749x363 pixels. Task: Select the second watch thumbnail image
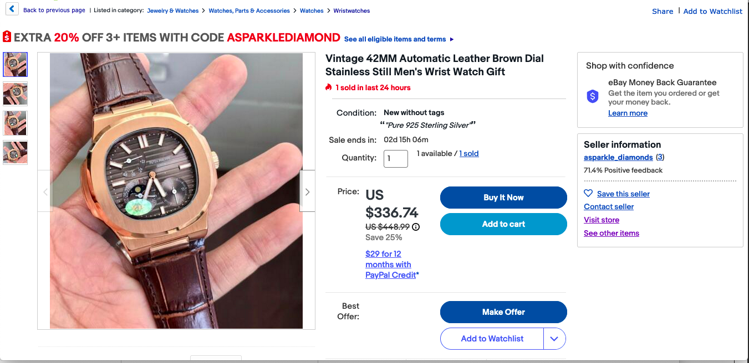[15, 94]
